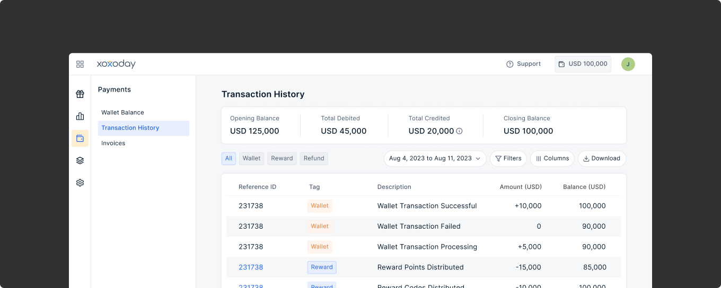Click the Description column header

[x=394, y=187]
